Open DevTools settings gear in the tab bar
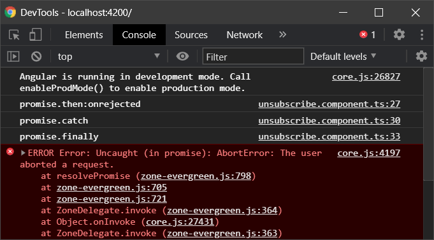Screen dimensions: 434x240 [399, 34]
